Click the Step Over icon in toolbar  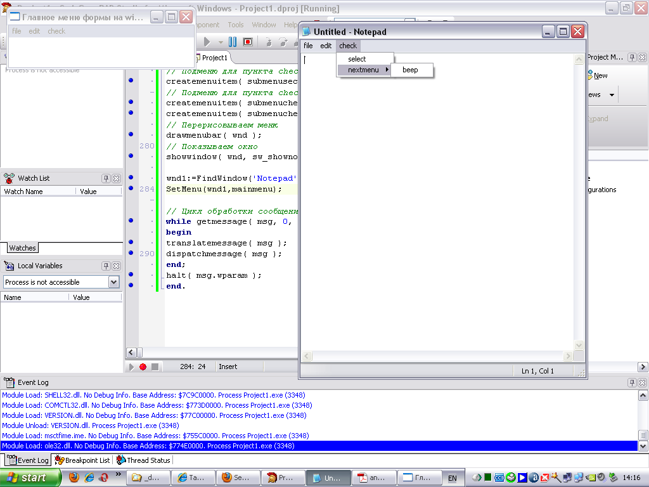point(283,42)
